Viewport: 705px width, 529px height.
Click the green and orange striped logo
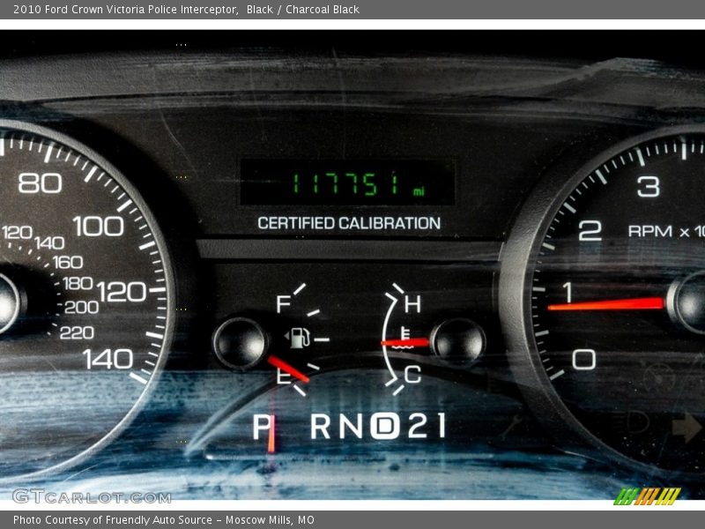coord(648,496)
